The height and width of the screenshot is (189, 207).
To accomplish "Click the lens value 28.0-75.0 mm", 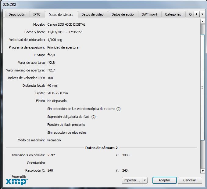I will 58,93.
